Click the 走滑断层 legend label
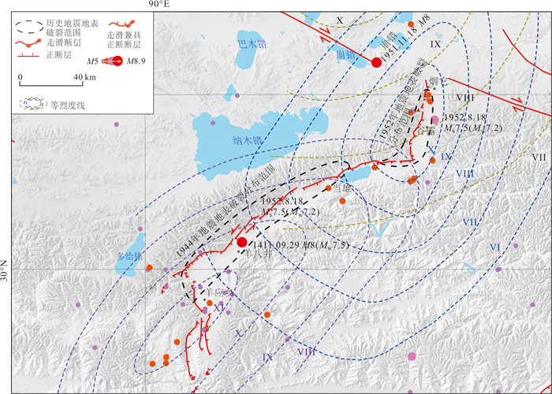Viewport: 552px width, 394px height. [x=64, y=43]
